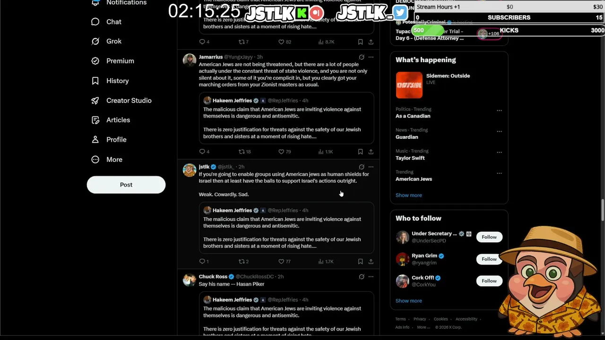Repost the tweet with 7 reposts
Viewport: 605px width, 340px height.
point(243,42)
